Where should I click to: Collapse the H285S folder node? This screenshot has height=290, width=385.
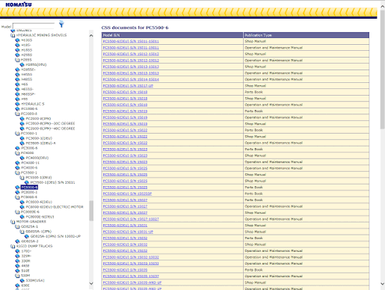pyautogui.click(x=17, y=60)
